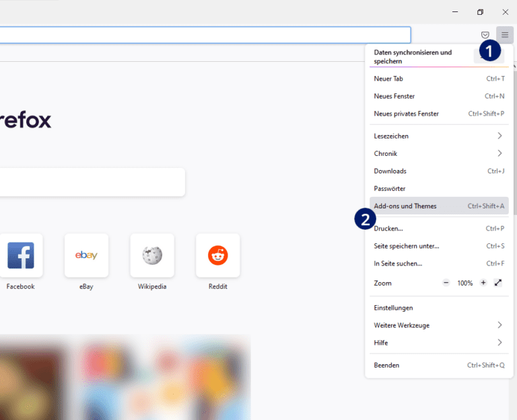Open the Wikipedia shortcut tile
Screen dimensions: 517x420
click(152, 256)
